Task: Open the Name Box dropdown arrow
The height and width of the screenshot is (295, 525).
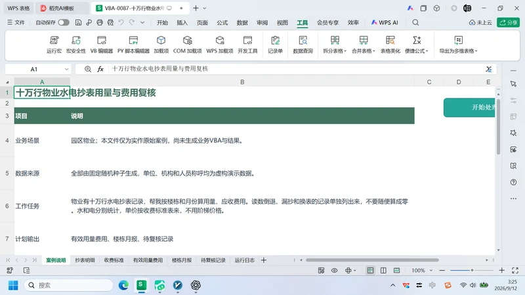Action: [66, 69]
